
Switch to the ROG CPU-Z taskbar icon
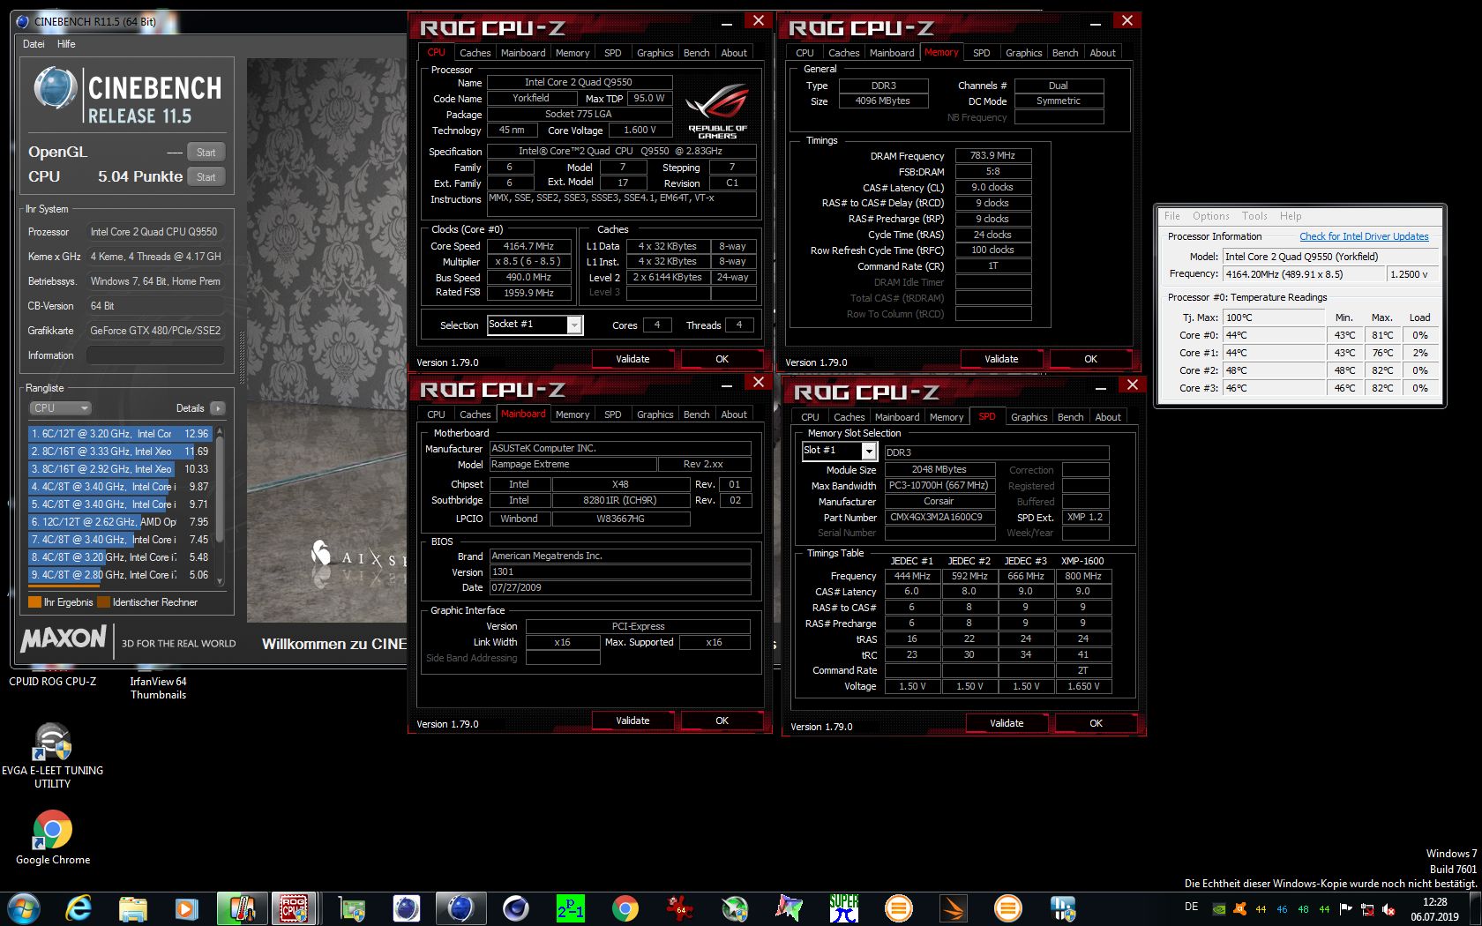tap(293, 908)
